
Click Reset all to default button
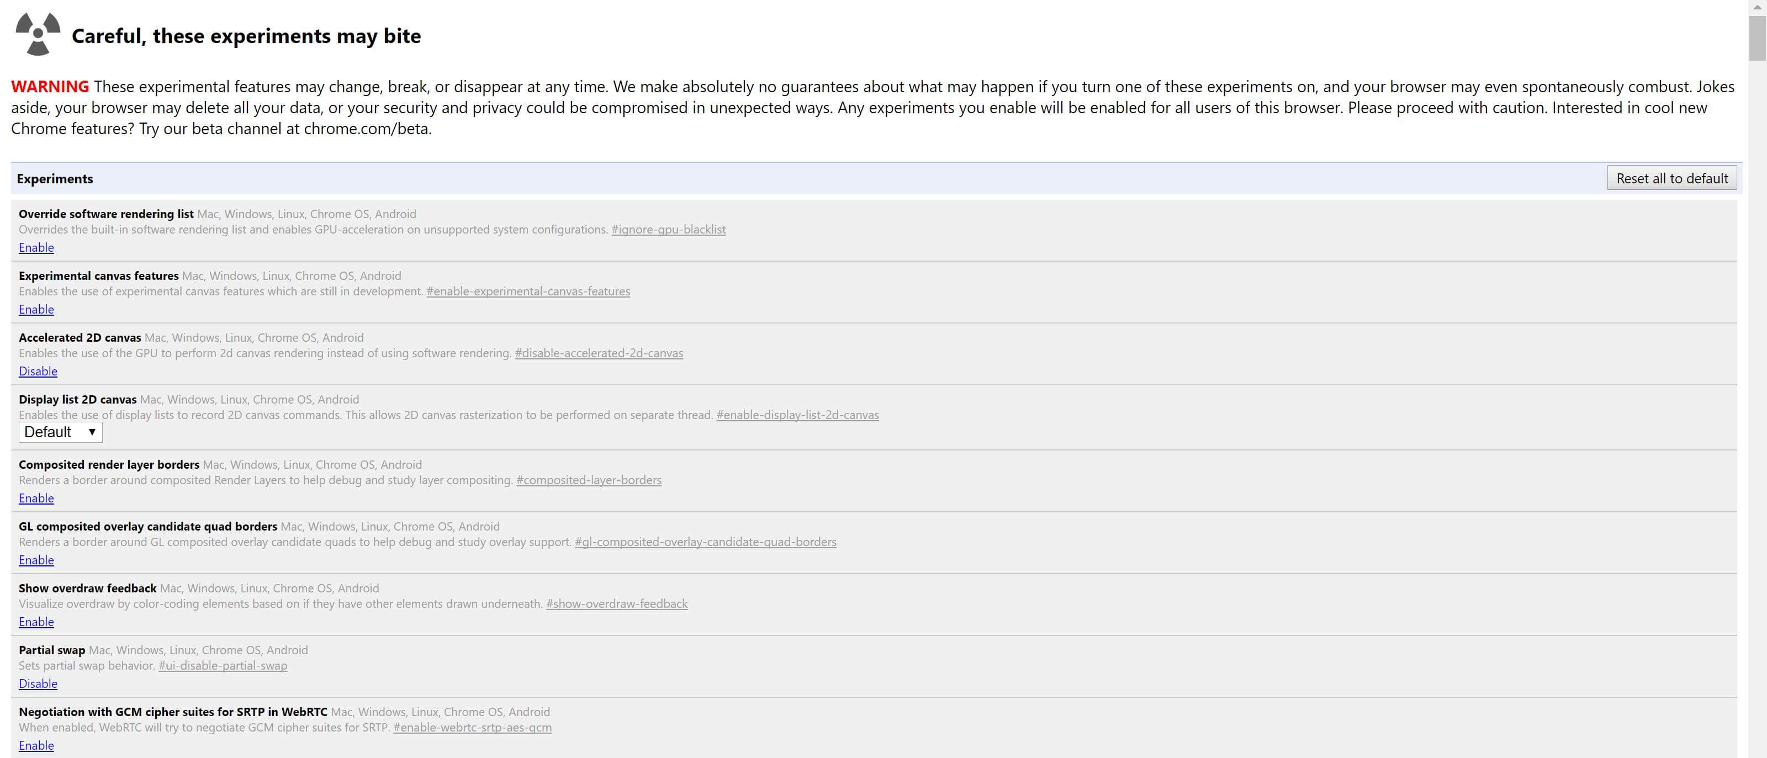[1671, 178]
